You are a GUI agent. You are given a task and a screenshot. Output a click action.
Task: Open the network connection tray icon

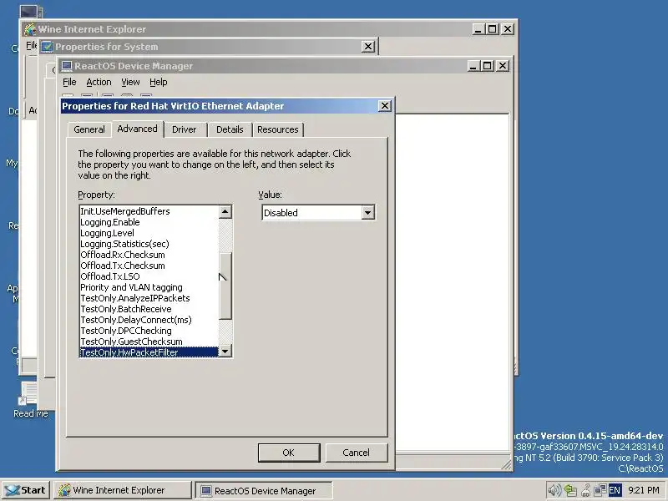pyautogui.click(x=600, y=490)
